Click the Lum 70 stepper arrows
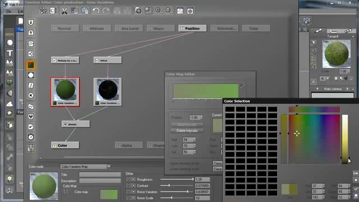The width and height of the screenshot is (359, 202). (195, 146)
